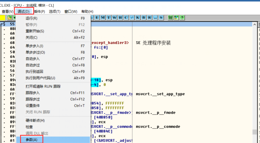This screenshot has height=143, width=260.
Task: Select 单步步过(O) menu entry
Action: coord(53,53)
